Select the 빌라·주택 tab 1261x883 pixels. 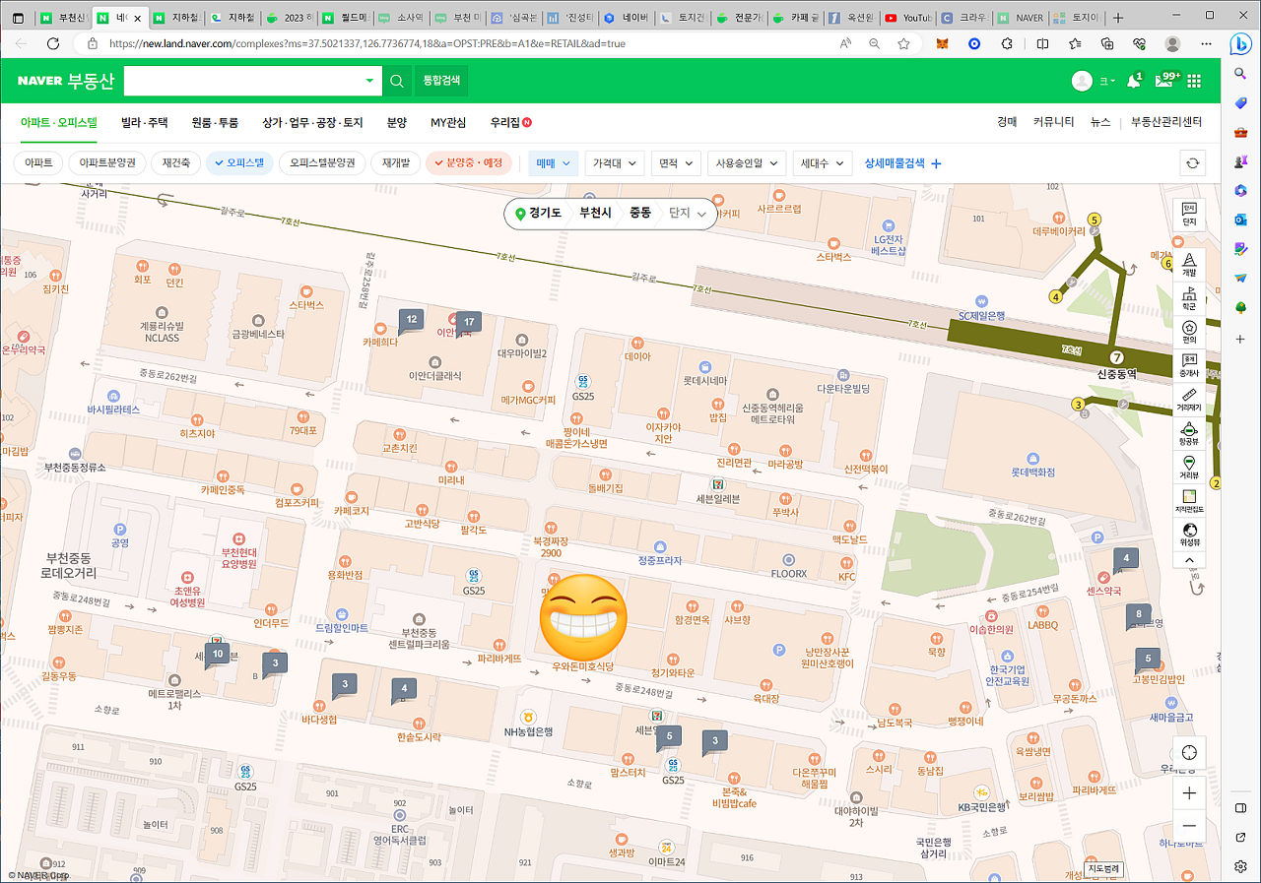[145, 123]
